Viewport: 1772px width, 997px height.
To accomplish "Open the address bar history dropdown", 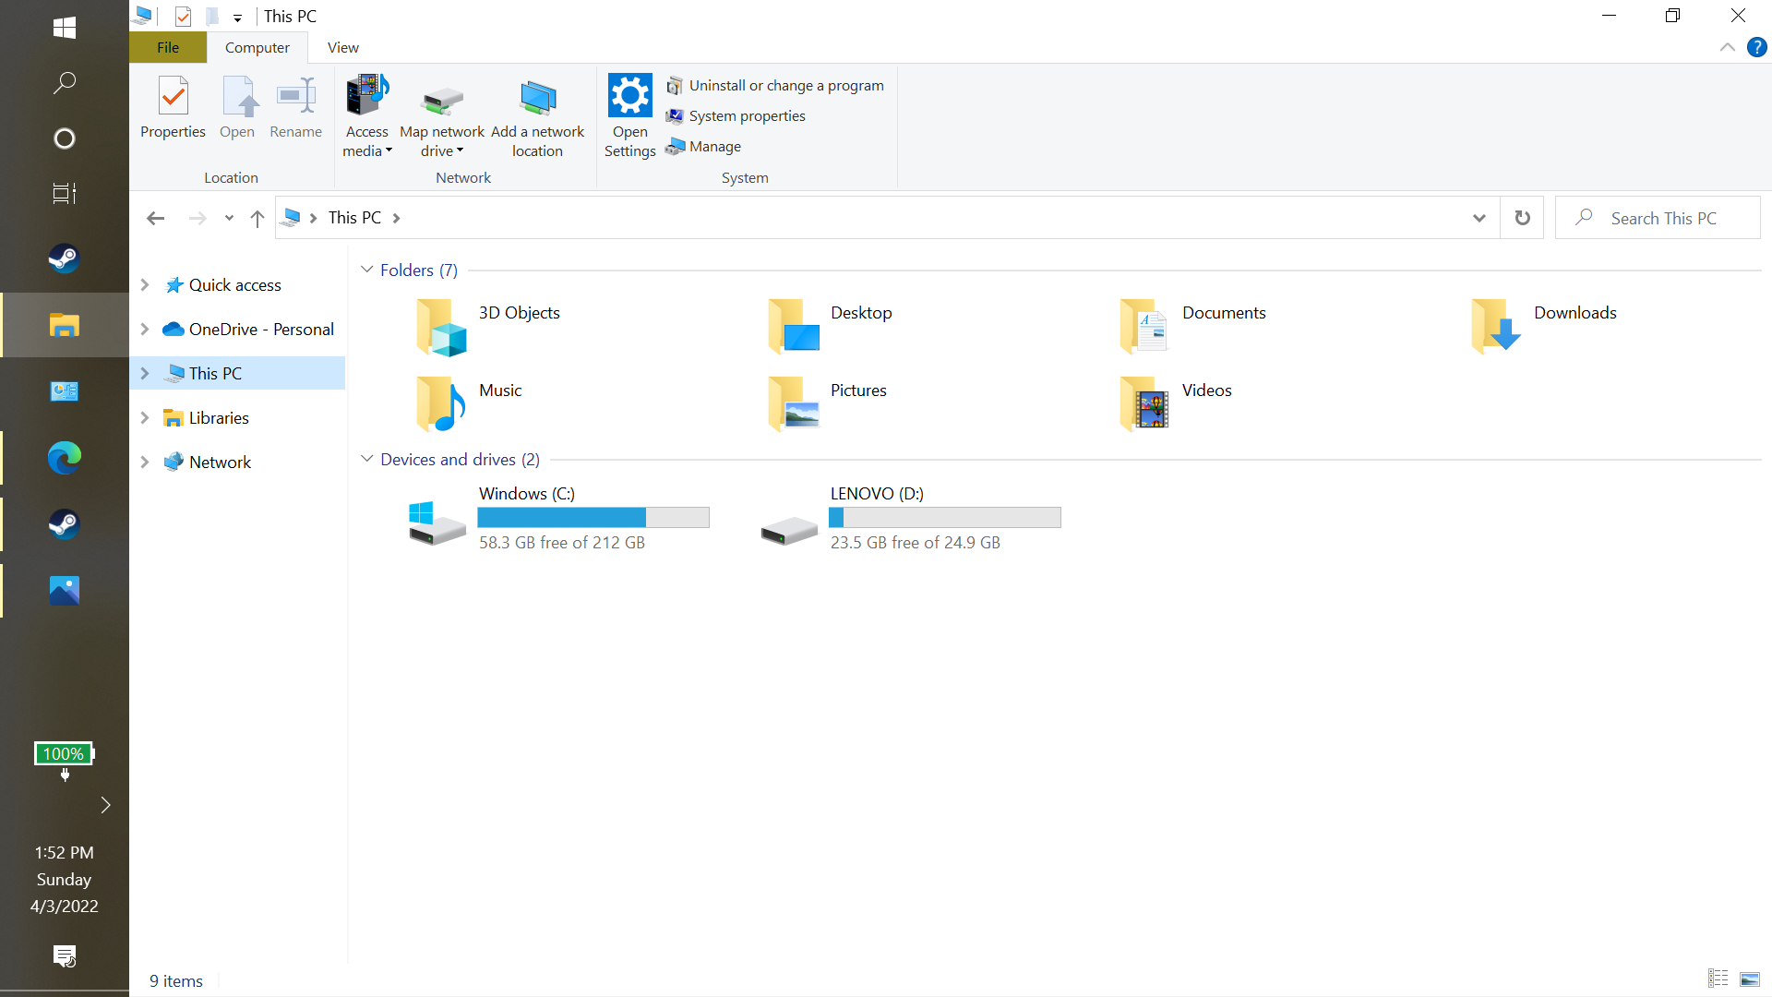I will [1479, 218].
